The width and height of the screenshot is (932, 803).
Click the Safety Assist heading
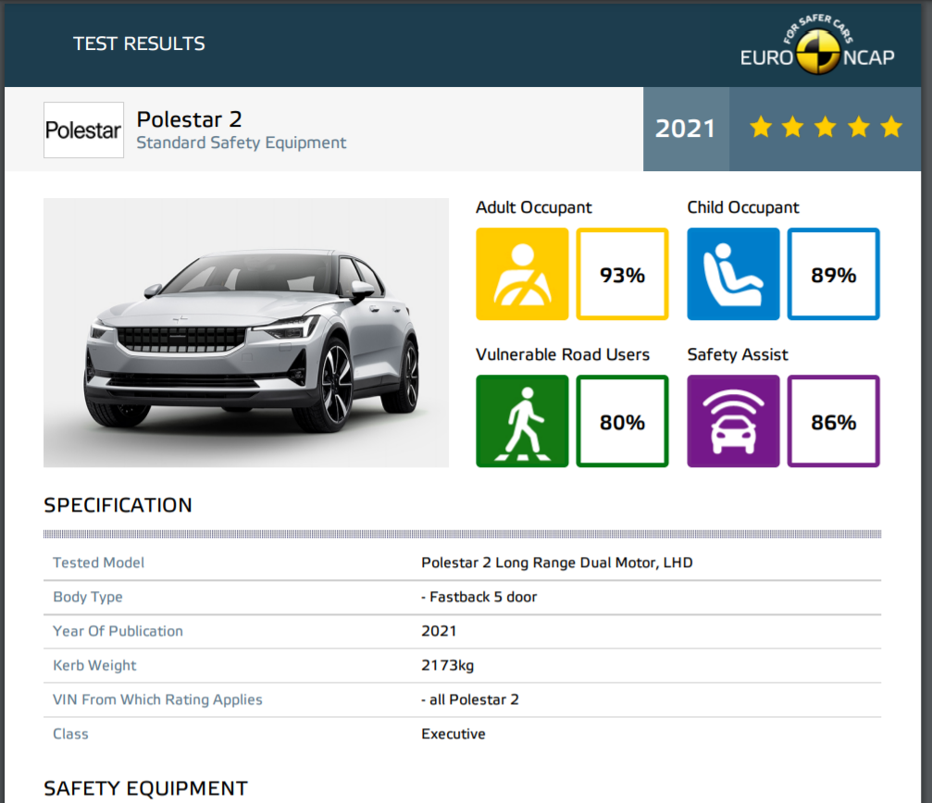click(738, 354)
